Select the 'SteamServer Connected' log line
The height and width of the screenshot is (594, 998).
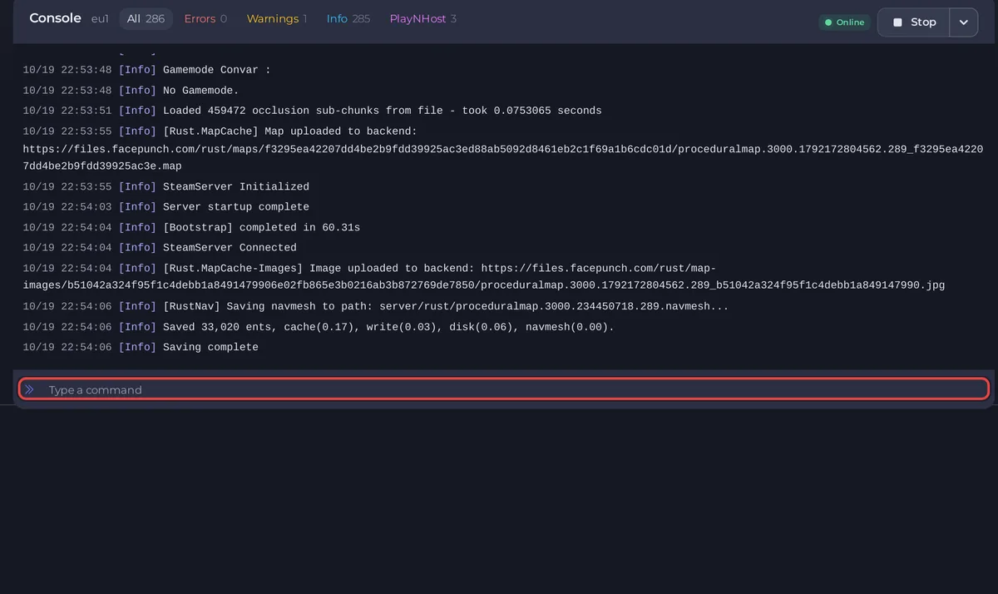point(160,248)
